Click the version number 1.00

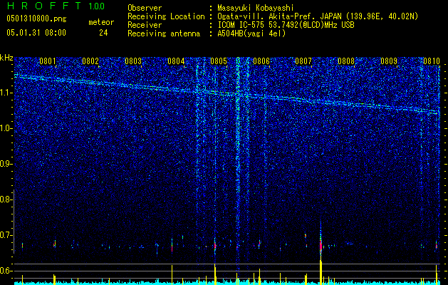(x=97, y=6)
